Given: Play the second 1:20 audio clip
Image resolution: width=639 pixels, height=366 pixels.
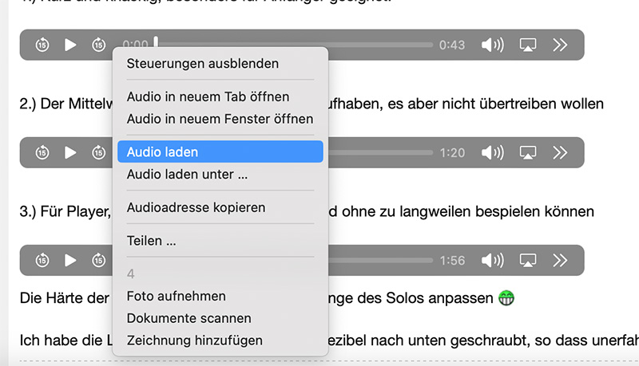Looking at the screenshot, I should [70, 152].
